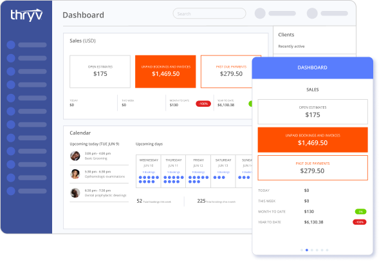Open Saturday Jun 13 bookings link
Viewport: 379px width, 262px height.
click(223, 173)
